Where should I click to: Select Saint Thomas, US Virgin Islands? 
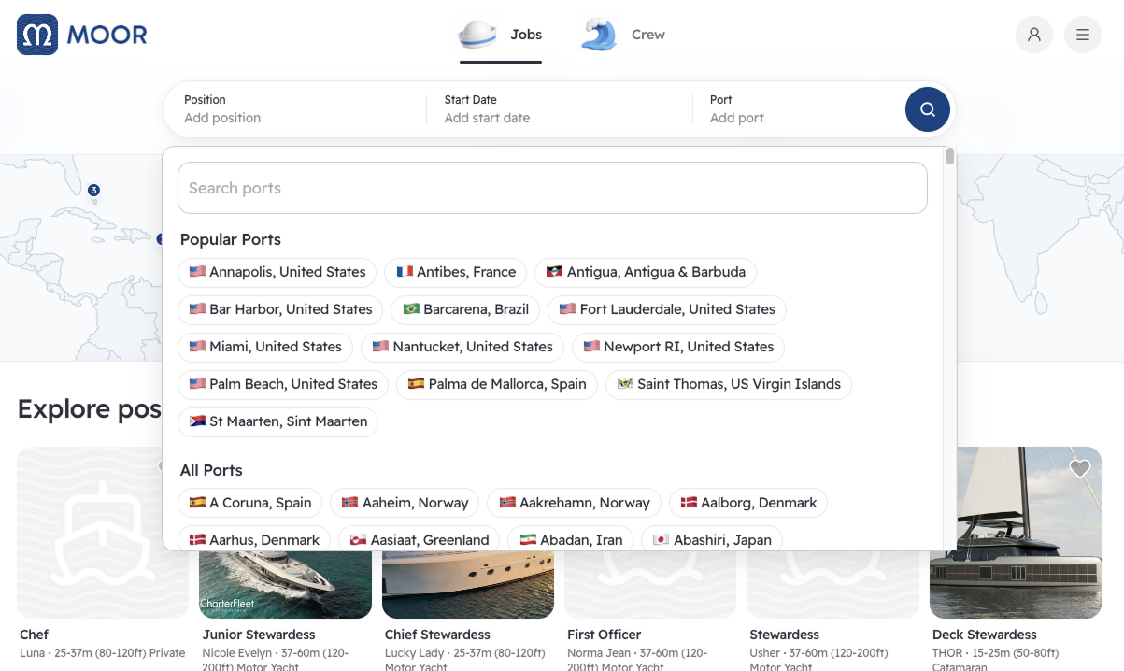tap(728, 384)
